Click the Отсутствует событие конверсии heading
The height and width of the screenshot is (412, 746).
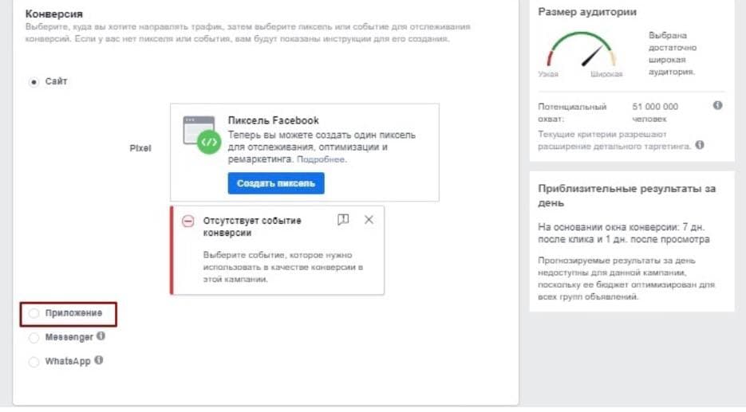point(252,226)
